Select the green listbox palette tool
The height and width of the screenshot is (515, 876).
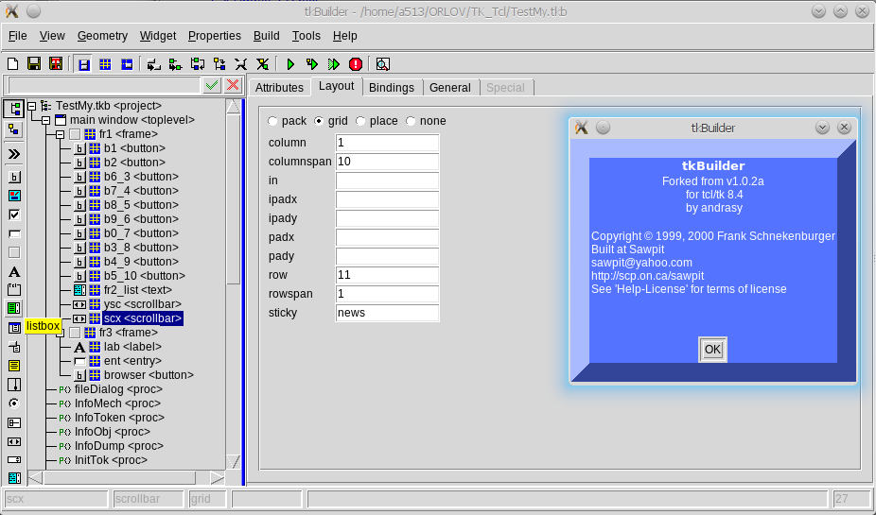14,308
